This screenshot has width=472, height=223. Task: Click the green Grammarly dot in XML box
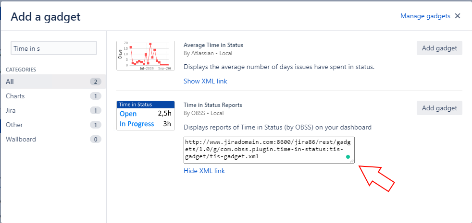(347, 157)
